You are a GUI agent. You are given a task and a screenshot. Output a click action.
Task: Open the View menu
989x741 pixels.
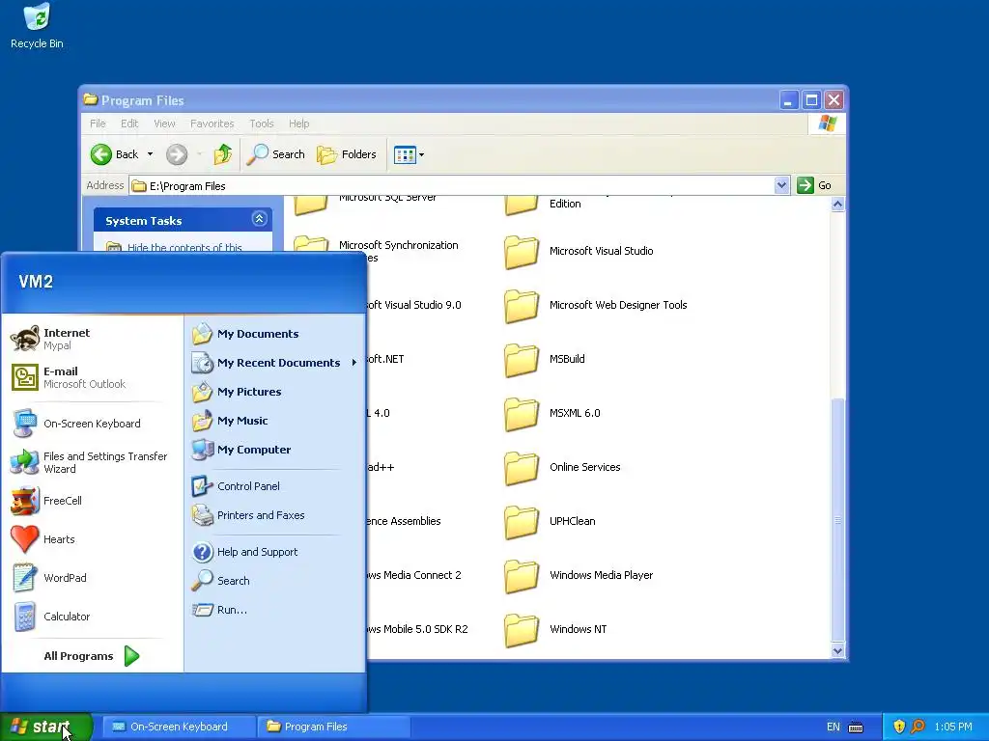click(164, 123)
